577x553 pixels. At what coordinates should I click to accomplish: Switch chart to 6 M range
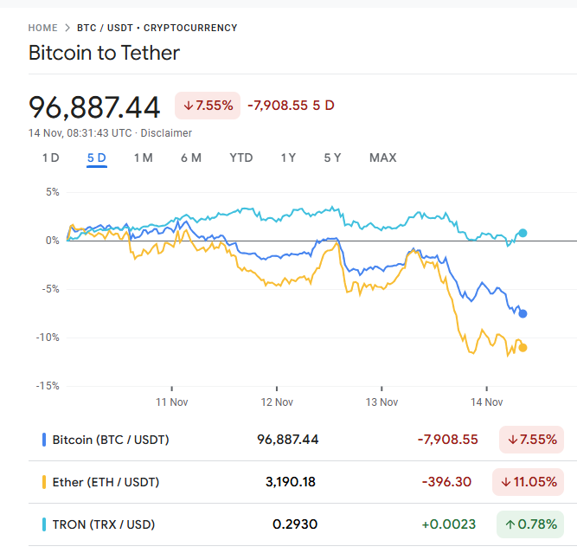[x=190, y=158]
